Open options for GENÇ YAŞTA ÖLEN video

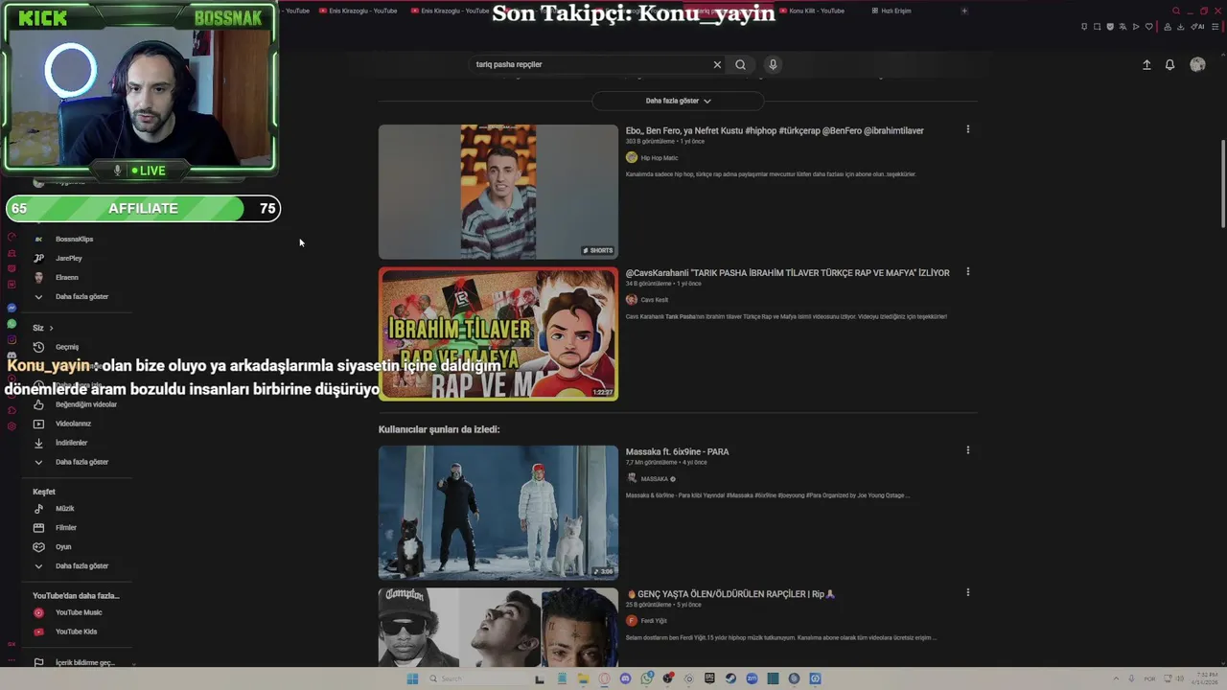coord(967,592)
